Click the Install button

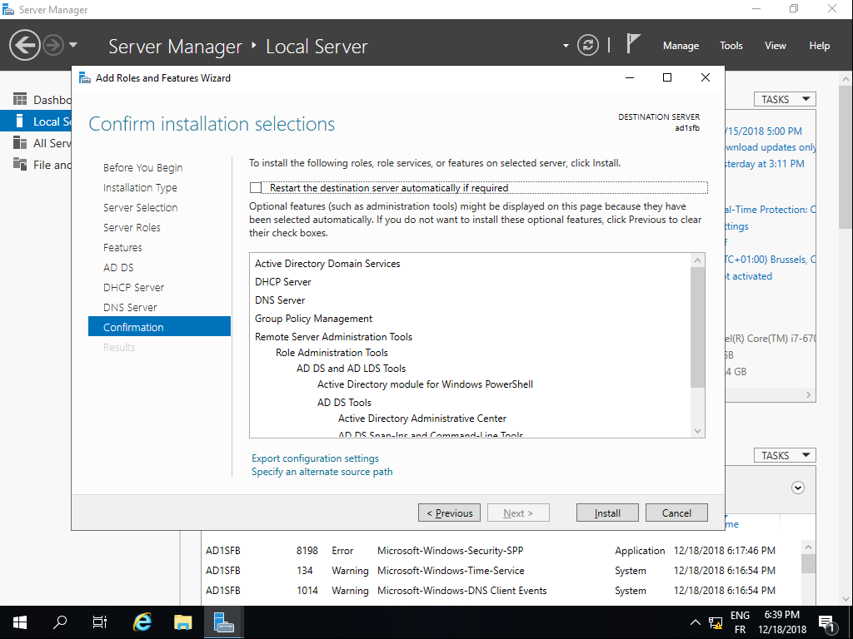pos(607,513)
